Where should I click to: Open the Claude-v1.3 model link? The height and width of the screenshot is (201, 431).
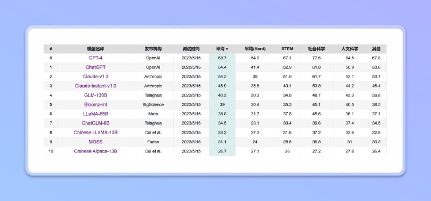coord(95,77)
